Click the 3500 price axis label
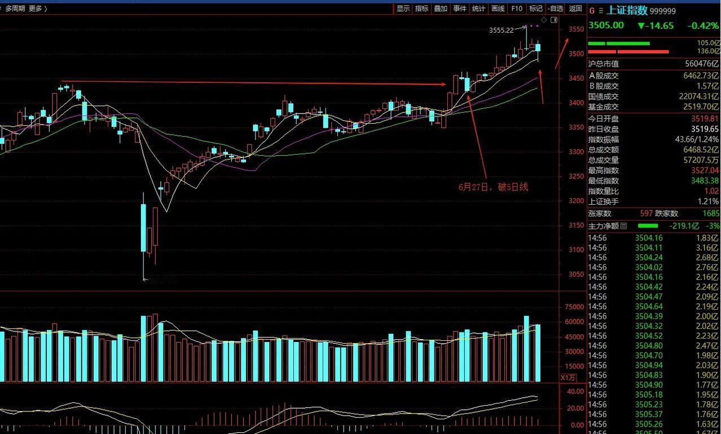Screen dimensions: 721x434 pyautogui.click(x=576, y=54)
